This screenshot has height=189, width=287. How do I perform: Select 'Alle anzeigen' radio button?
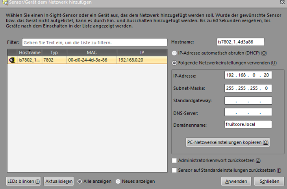[x=80, y=181]
